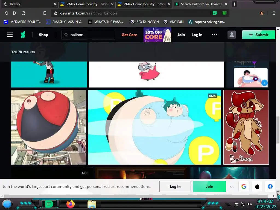Viewport: 280px width, 210px height.
Task: Open site info via address bar padlock
Action: coord(56,13)
